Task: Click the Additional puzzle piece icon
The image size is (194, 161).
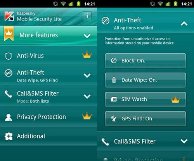Action: tap(9, 136)
